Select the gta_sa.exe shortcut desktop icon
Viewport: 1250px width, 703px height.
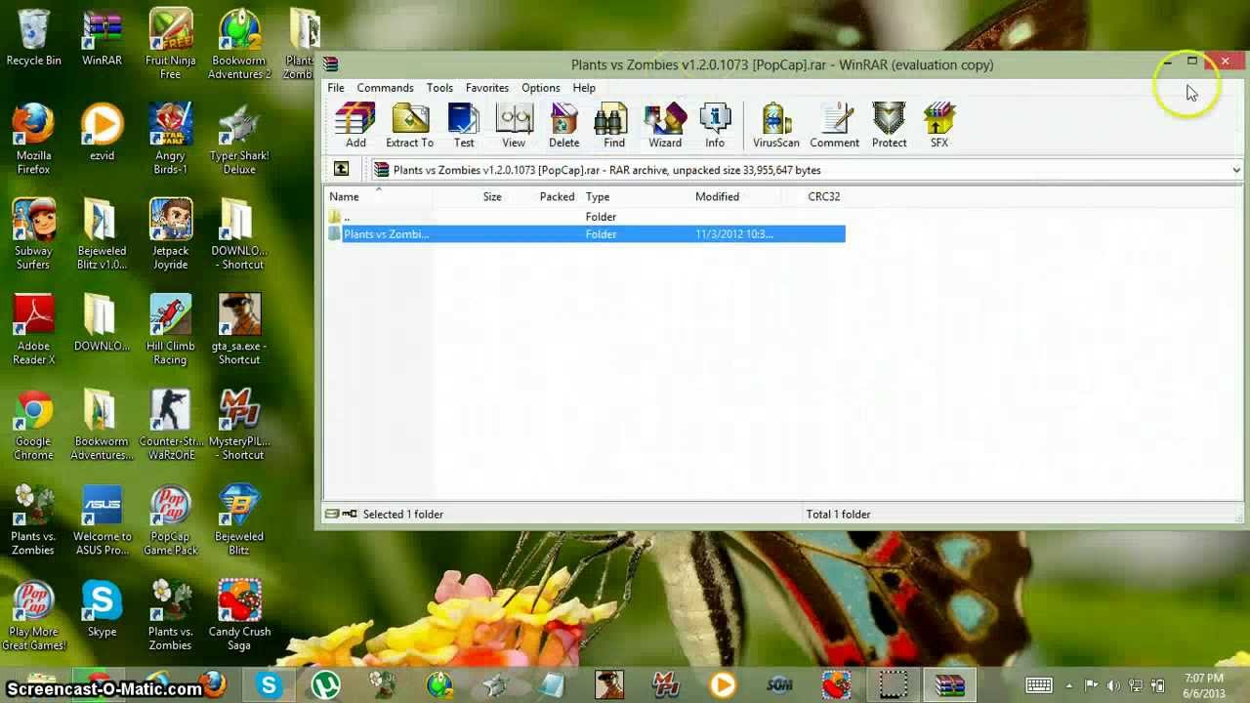click(239, 329)
